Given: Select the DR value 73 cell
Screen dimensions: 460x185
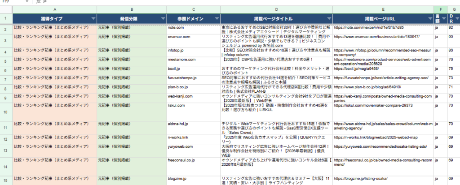Looking at the screenshot, I should tap(454, 80).
